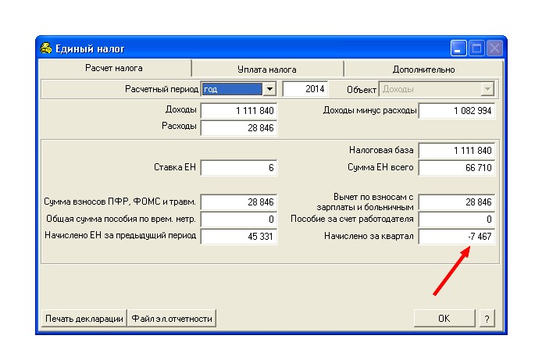Open help with the question mark button

[487, 318]
